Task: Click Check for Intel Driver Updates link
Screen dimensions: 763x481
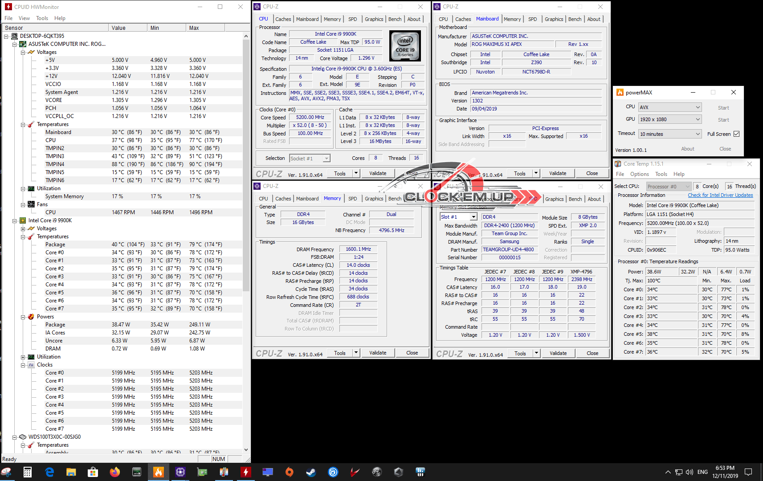Action: (x=720, y=195)
